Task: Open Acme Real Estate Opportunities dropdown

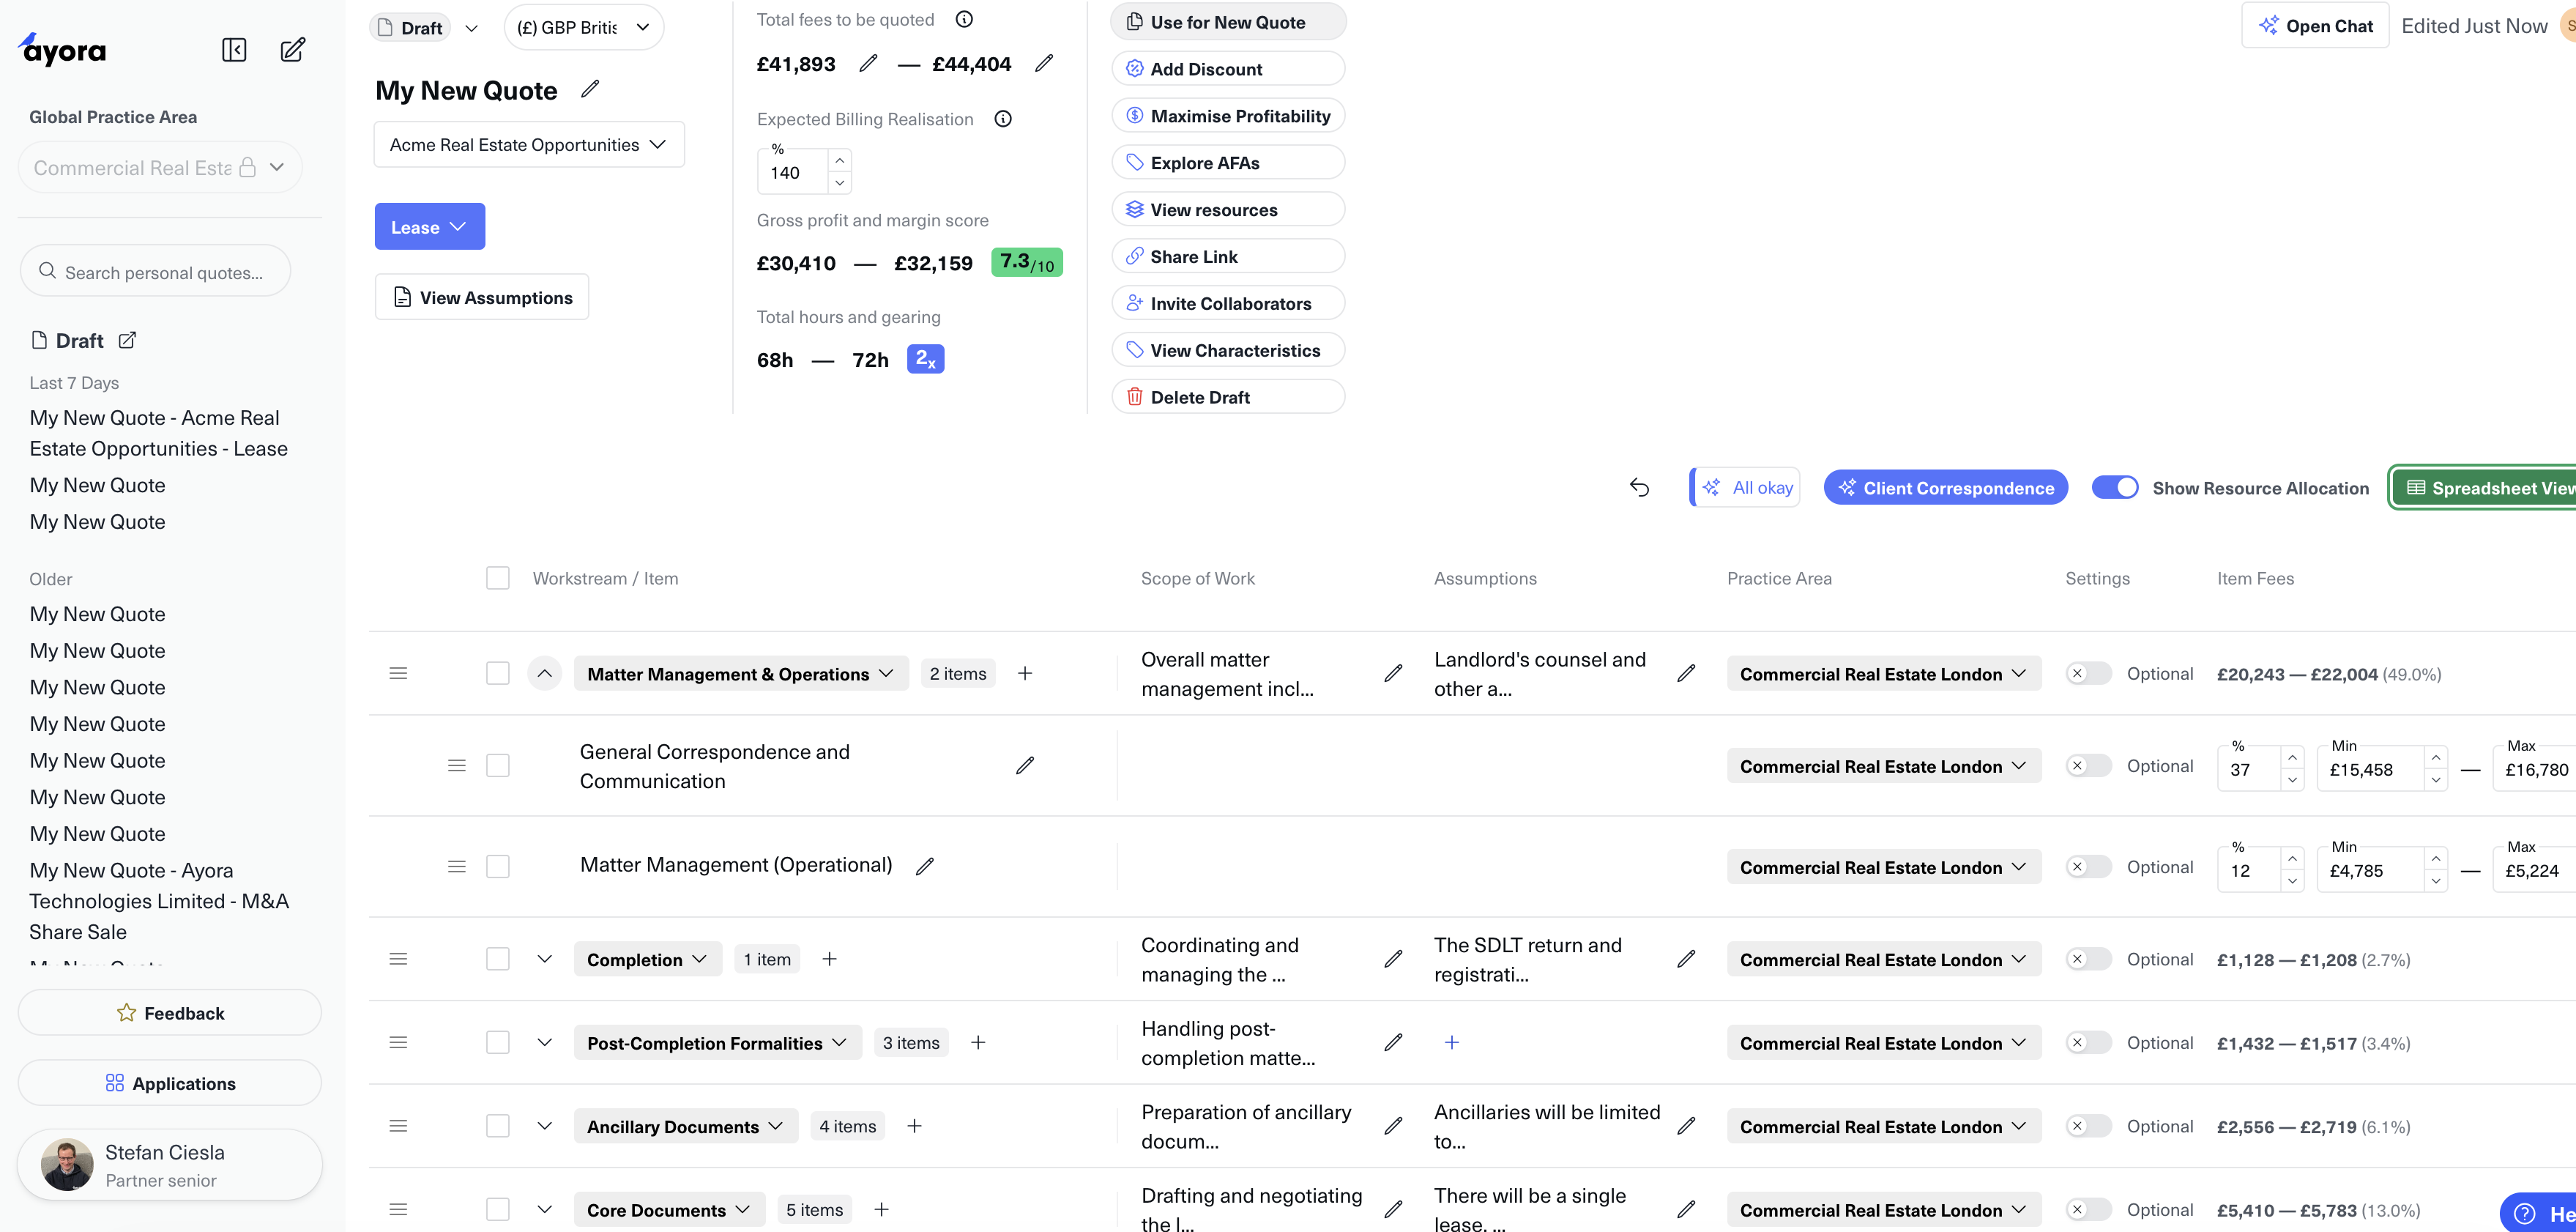Action: (529, 144)
